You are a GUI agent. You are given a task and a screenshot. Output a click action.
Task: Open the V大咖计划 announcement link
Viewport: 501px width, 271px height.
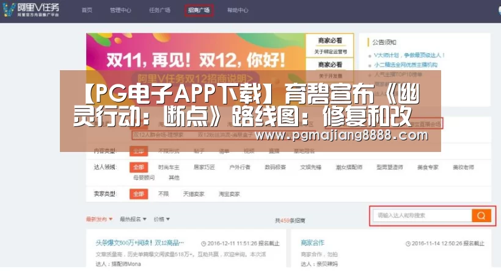click(409, 55)
